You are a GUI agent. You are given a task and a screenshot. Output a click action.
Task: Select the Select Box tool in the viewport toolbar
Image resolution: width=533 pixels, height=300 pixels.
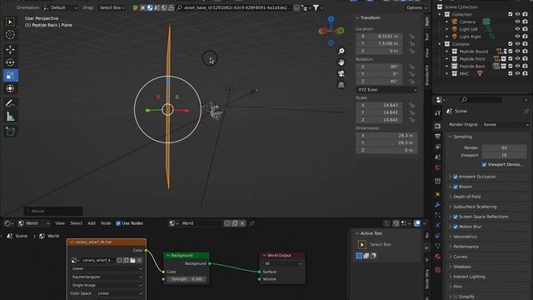click(x=10, y=22)
